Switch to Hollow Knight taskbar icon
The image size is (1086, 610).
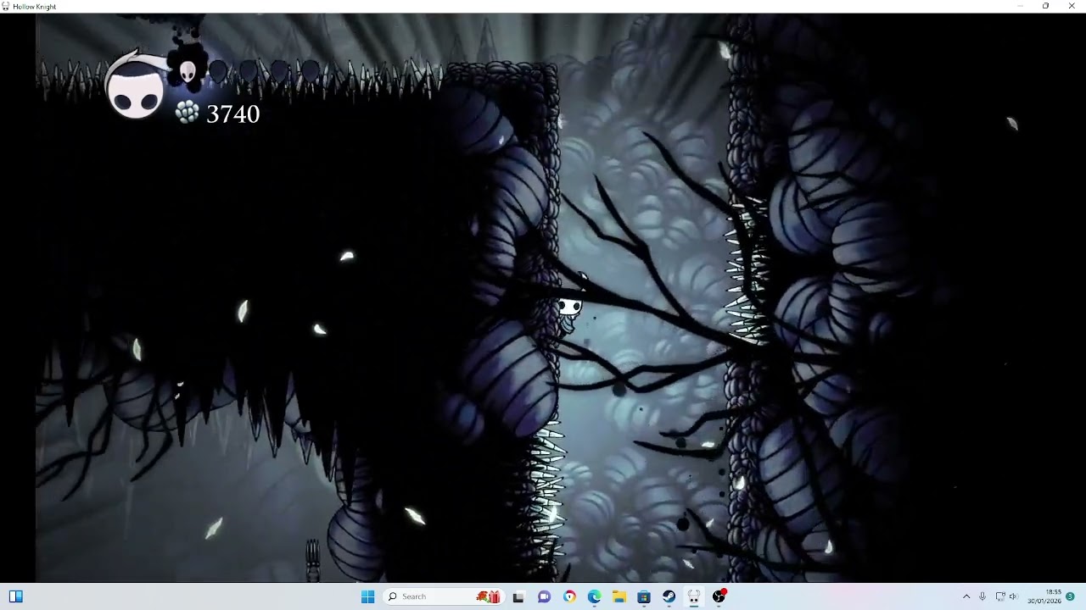click(694, 596)
